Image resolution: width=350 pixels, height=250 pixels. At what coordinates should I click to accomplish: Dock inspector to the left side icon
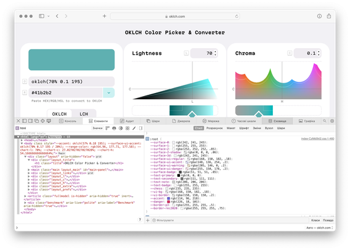[x=24, y=121]
